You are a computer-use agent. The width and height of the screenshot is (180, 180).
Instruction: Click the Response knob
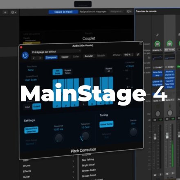tap(59, 138)
